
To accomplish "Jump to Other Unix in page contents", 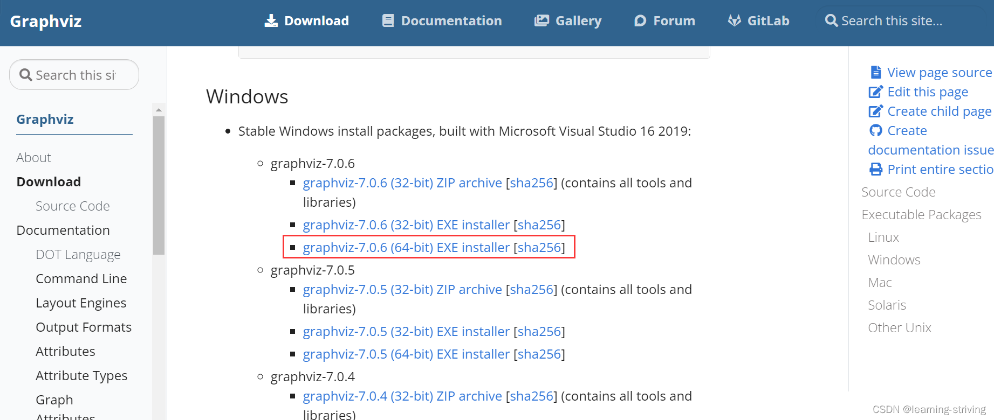I will pyautogui.click(x=900, y=327).
